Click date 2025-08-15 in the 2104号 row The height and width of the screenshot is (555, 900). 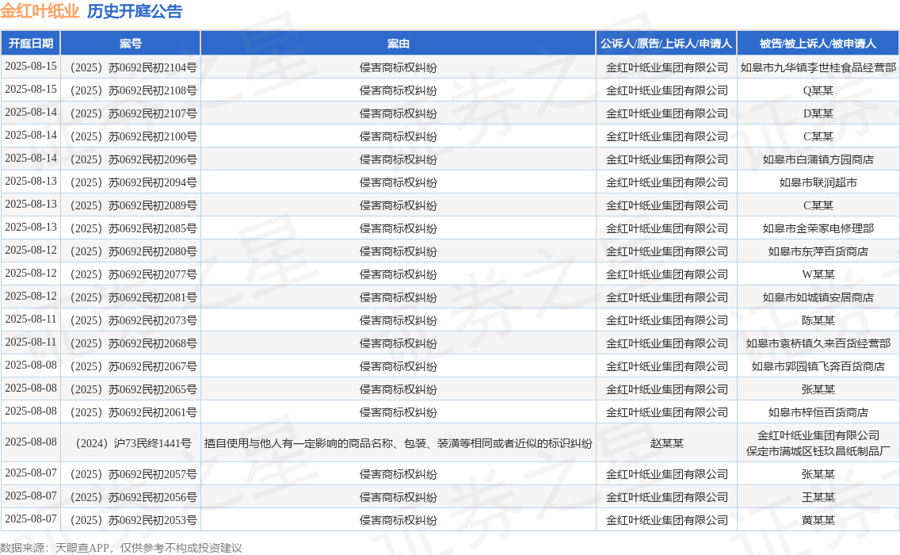click(x=31, y=66)
